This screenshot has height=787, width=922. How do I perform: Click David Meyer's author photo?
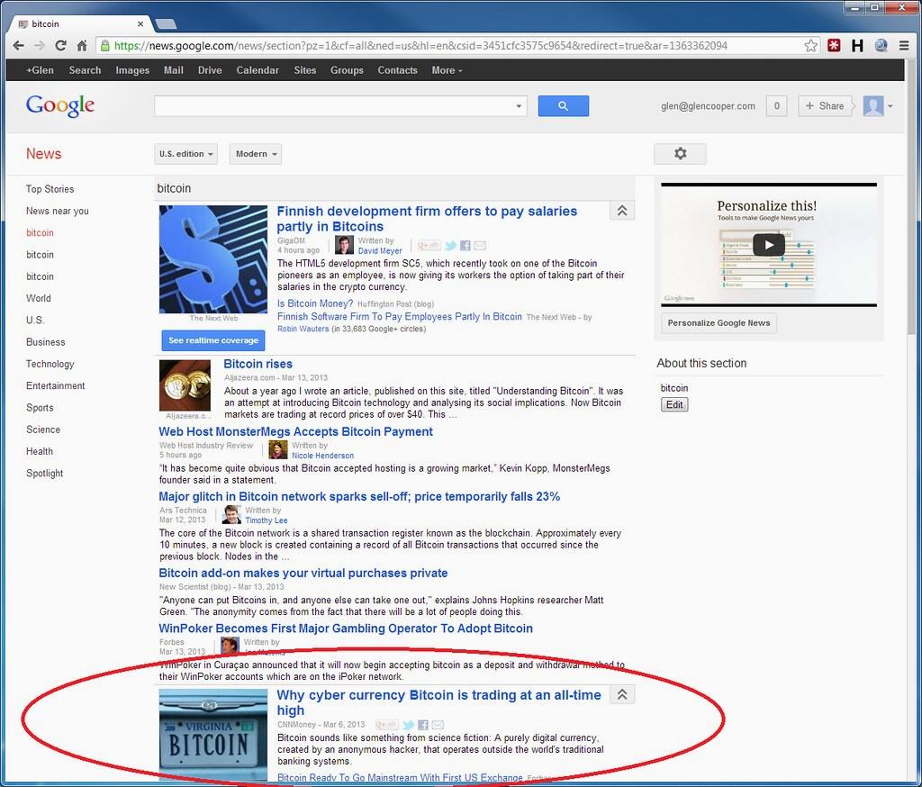pyautogui.click(x=344, y=245)
